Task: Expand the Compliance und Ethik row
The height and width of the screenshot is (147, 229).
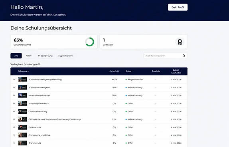Action: click(14, 135)
